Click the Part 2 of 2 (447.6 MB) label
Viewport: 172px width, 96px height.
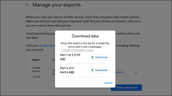67,70
